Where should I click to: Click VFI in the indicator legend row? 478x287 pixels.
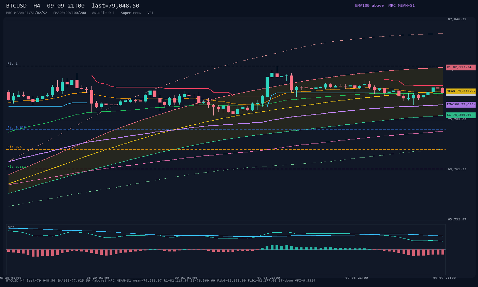[151, 13]
